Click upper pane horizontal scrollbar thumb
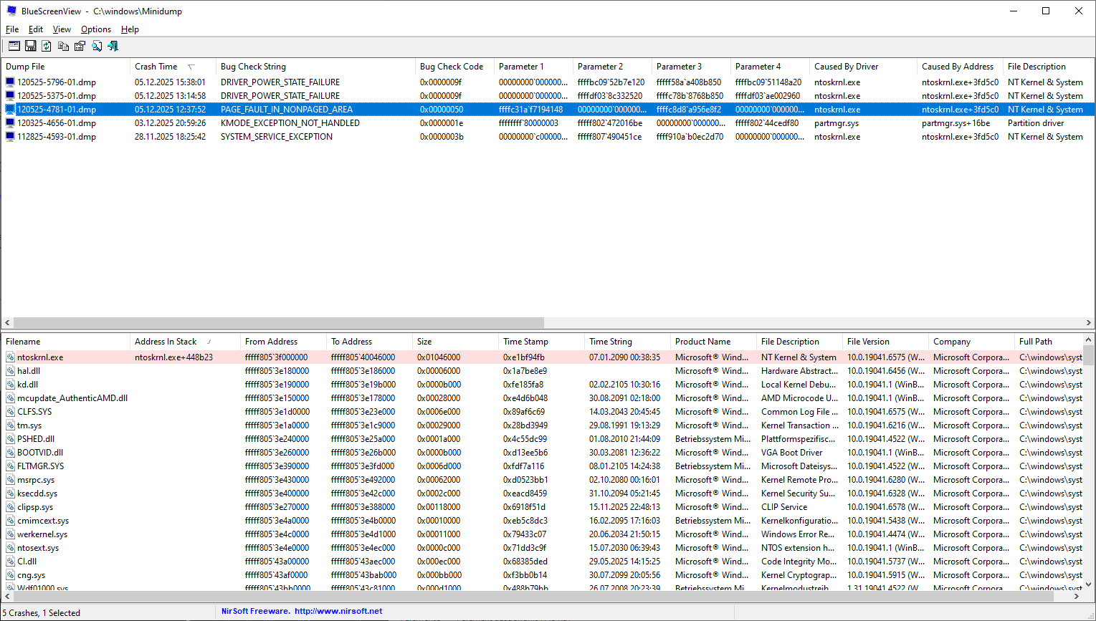Image resolution: width=1096 pixels, height=621 pixels. 279,323
